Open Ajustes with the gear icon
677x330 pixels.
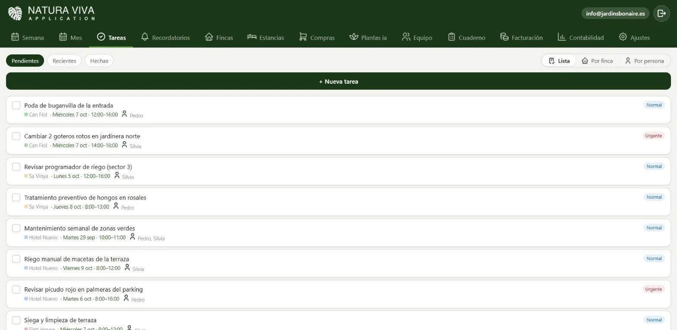(634, 38)
